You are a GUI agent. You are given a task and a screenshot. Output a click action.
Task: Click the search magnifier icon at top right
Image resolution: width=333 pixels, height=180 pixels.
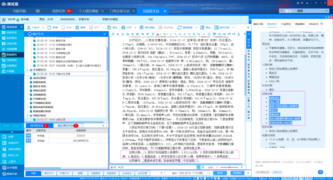282,11
